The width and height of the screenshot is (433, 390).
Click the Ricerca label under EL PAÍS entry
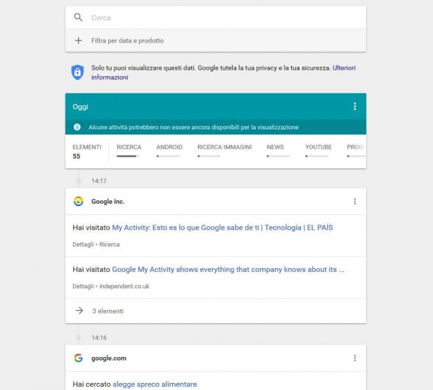pyautogui.click(x=109, y=245)
